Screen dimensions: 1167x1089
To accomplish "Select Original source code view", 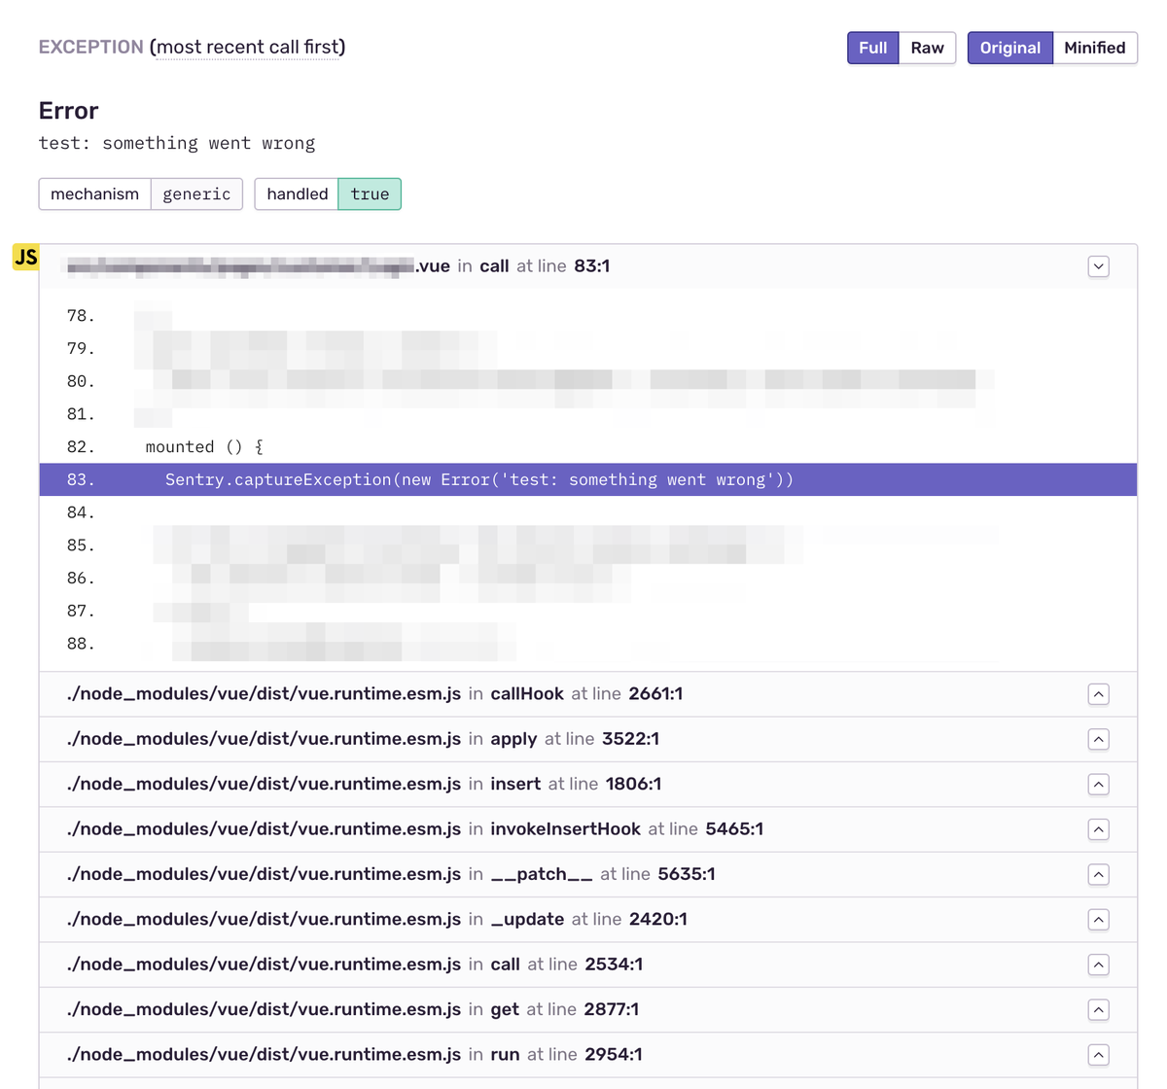I will point(1009,48).
